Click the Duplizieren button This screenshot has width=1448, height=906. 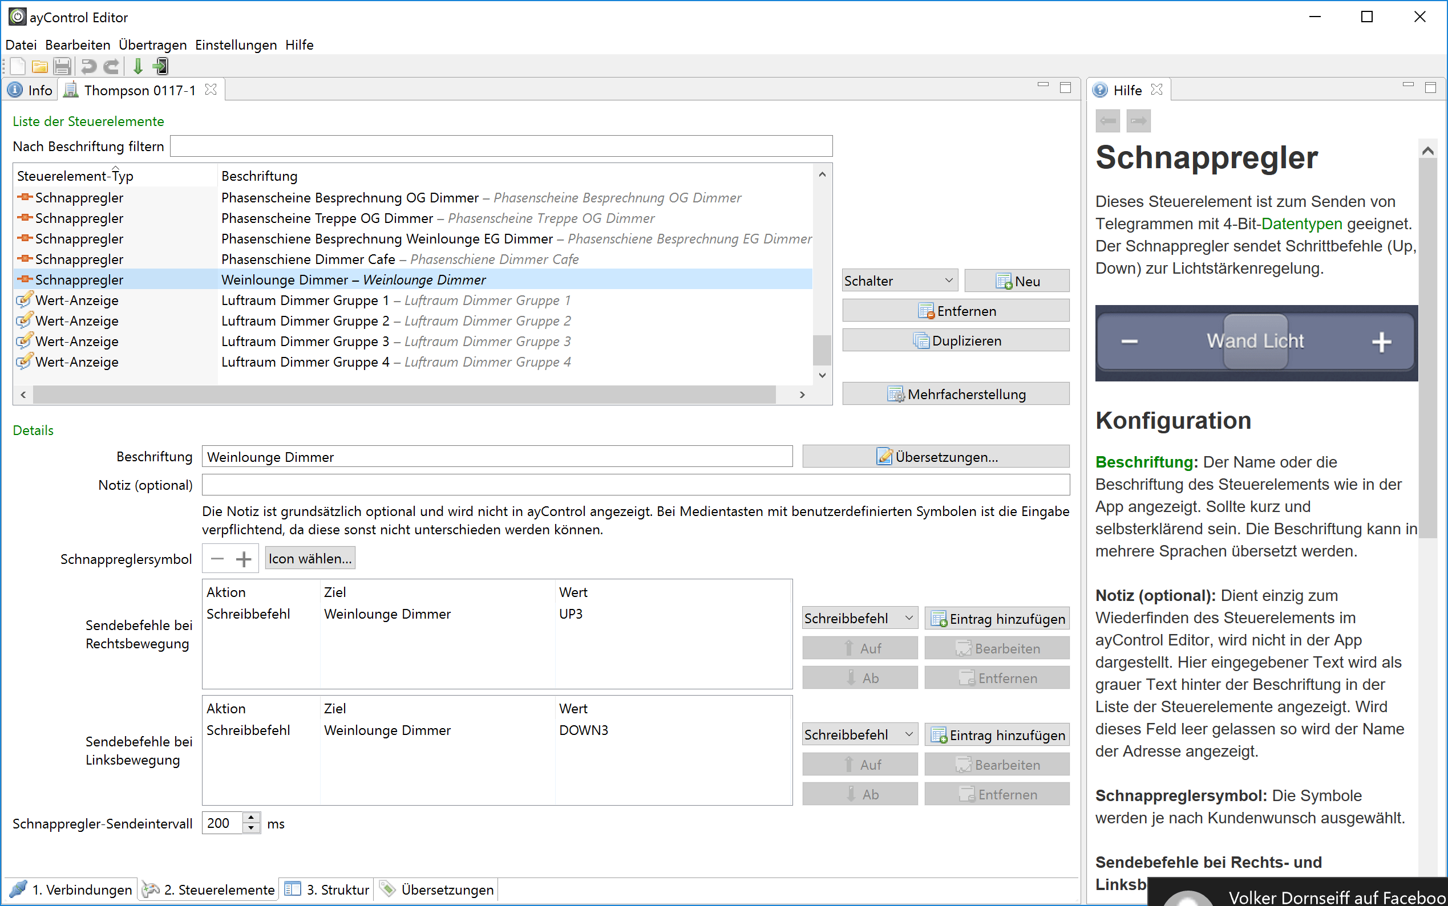click(956, 340)
